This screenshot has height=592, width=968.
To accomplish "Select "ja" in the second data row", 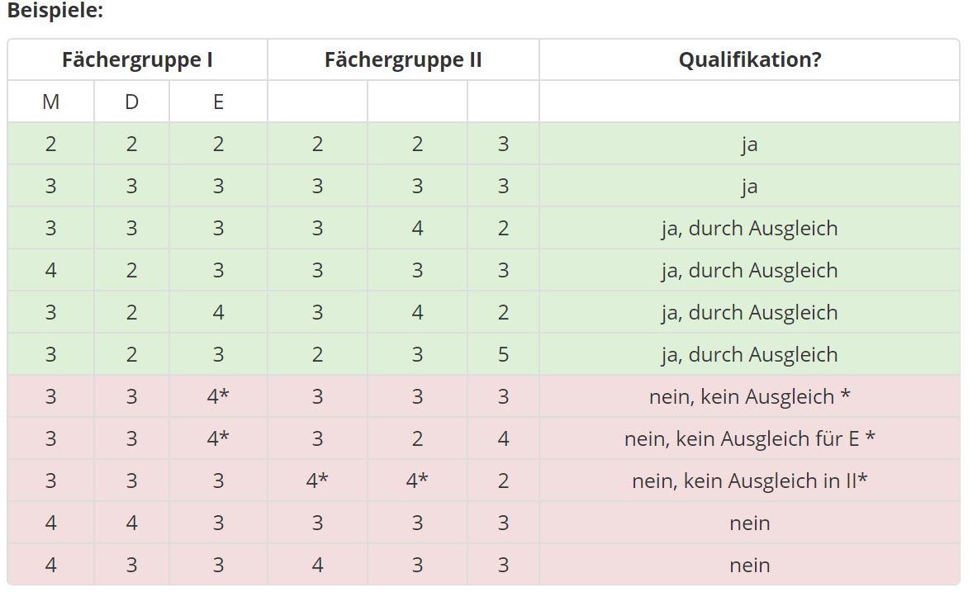I will 749,187.
